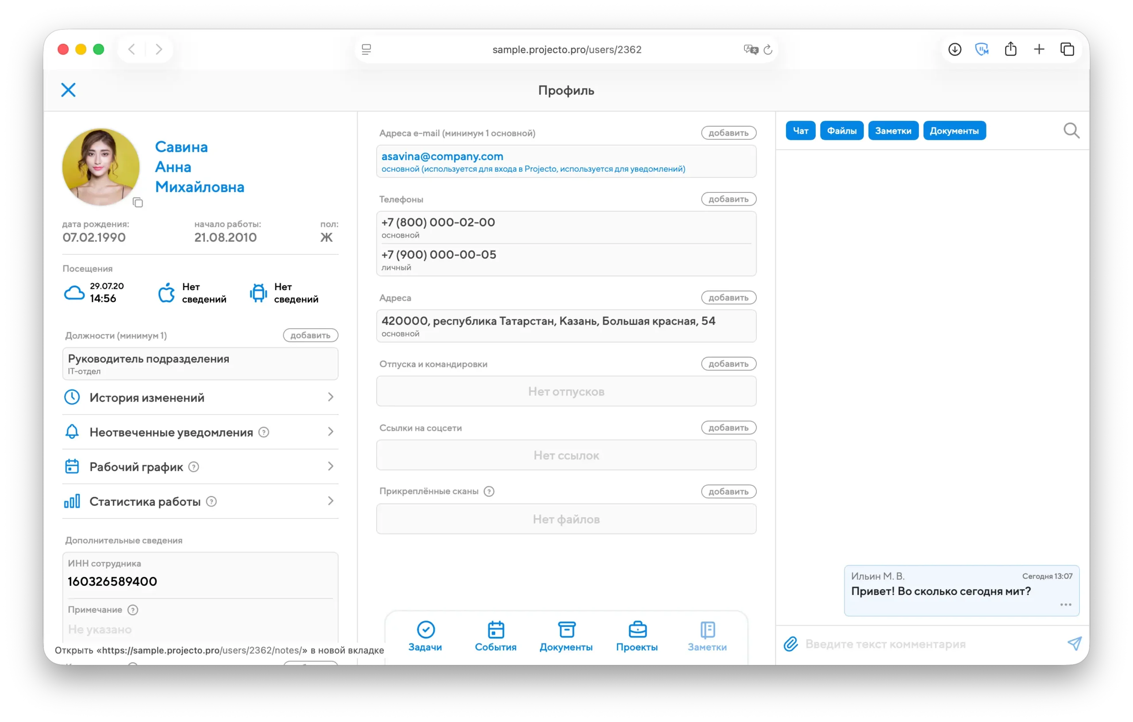Go back in browser history
The image size is (1133, 722).
pyautogui.click(x=132, y=49)
